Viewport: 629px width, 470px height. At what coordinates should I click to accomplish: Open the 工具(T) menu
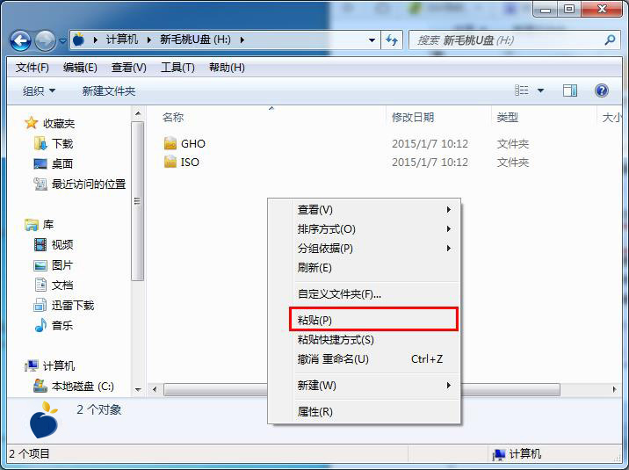177,68
